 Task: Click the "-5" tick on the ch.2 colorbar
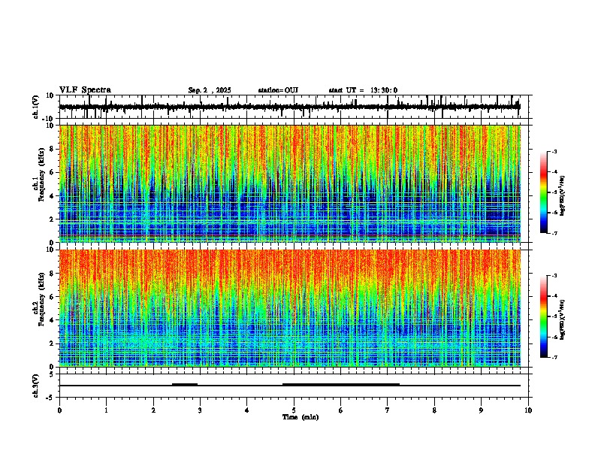[554, 316]
